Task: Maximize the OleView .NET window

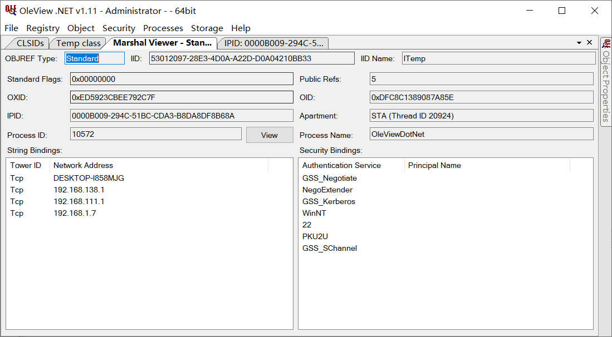Action: point(562,11)
